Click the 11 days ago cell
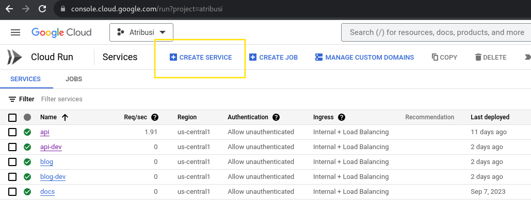Image resolution: width=531 pixels, height=200 pixels. click(489, 132)
